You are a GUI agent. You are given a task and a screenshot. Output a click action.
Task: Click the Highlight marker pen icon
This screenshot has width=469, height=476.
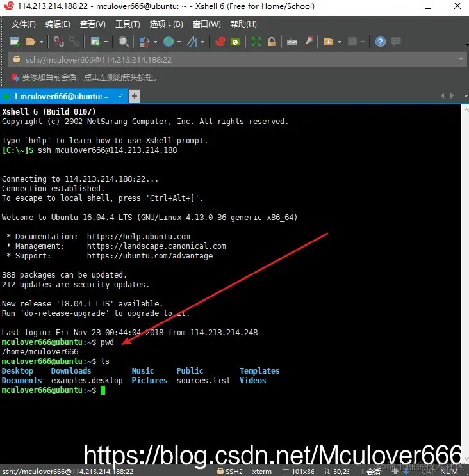[x=308, y=42]
